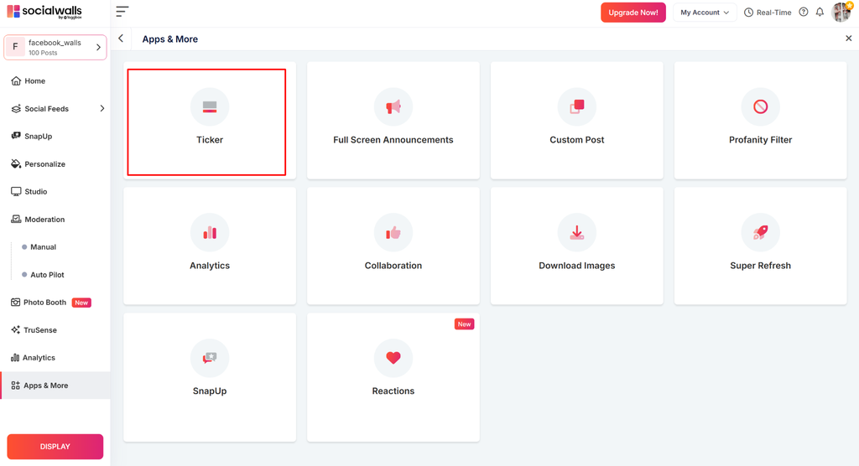The width and height of the screenshot is (859, 466).
Task: Open the Analytics bar chart card icon
Action: [x=210, y=233]
